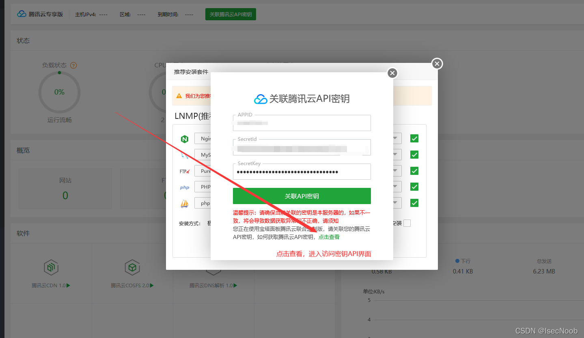
Task: Open 腾讯云CDN 1.0 label
Action: click(x=51, y=285)
